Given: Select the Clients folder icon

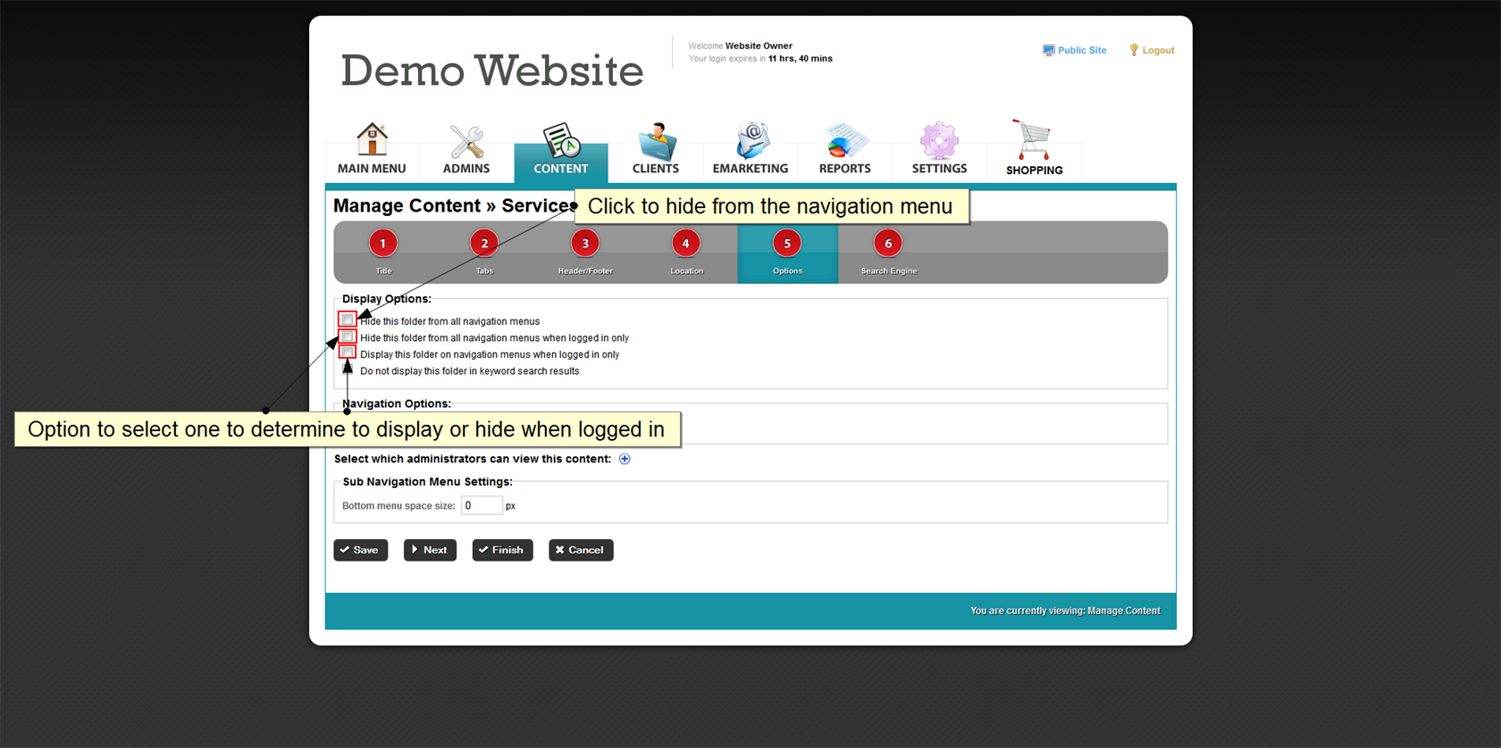Looking at the screenshot, I should coord(656,141).
